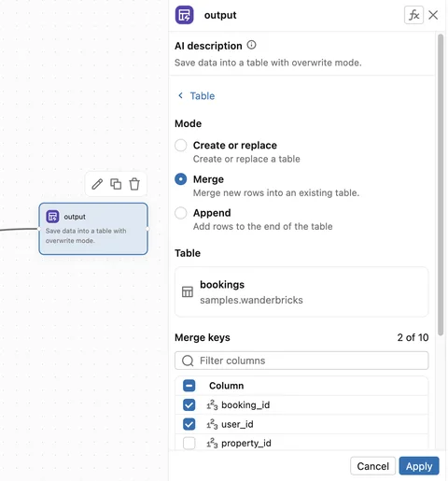The width and height of the screenshot is (448, 481).
Task: Click the 'Save data into a table' description
Action: click(x=268, y=63)
